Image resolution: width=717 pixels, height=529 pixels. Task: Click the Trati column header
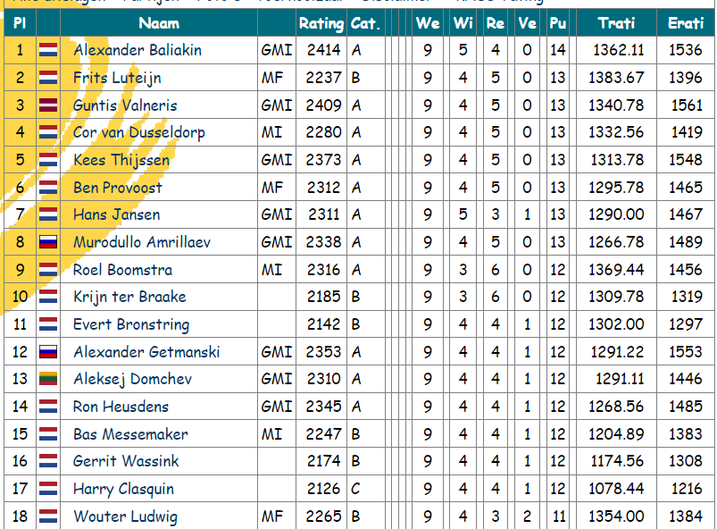(616, 23)
